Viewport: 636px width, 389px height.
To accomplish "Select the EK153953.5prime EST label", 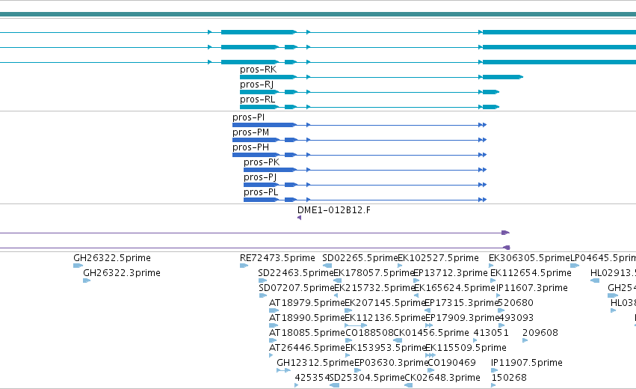I will (385, 348).
